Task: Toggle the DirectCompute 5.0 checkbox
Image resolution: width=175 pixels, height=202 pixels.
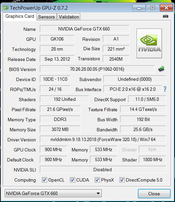Action: (x=122, y=180)
